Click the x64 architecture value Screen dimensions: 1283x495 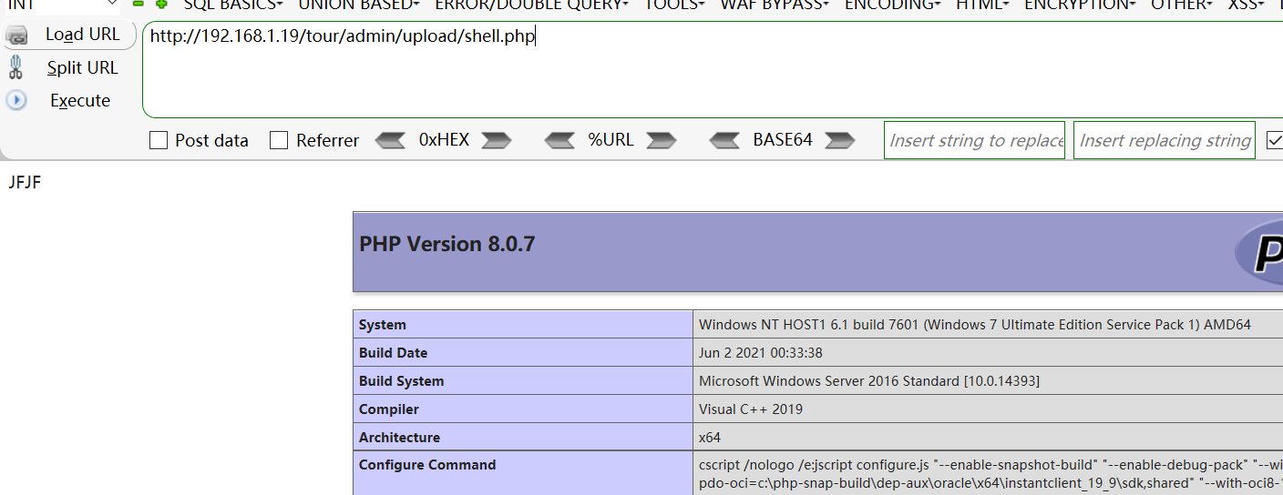coord(710,438)
